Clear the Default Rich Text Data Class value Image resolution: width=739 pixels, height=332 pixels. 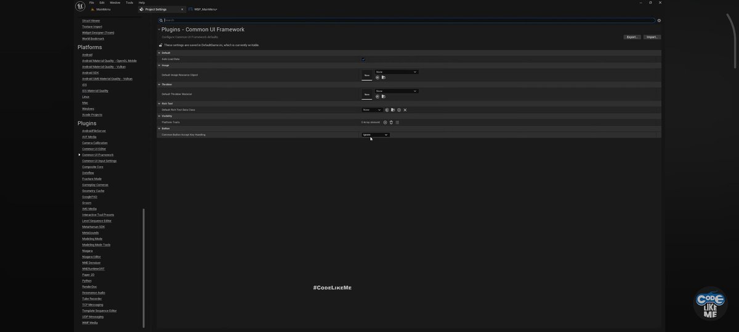click(x=405, y=110)
